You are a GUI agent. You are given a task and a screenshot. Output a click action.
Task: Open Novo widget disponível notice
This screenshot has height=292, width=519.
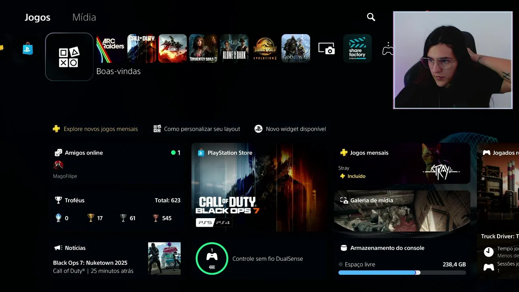pyautogui.click(x=290, y=129)
